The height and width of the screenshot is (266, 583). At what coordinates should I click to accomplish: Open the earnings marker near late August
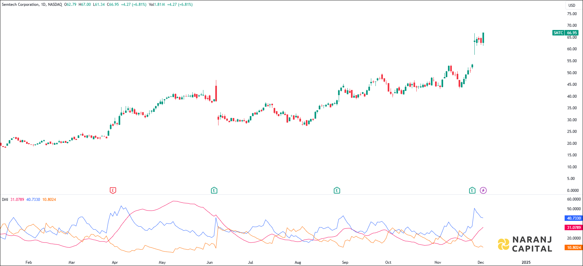pos(337,190)
